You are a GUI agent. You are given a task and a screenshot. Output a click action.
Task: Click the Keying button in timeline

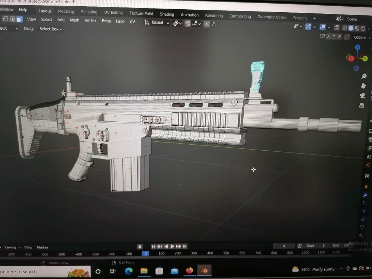point(10,247)
